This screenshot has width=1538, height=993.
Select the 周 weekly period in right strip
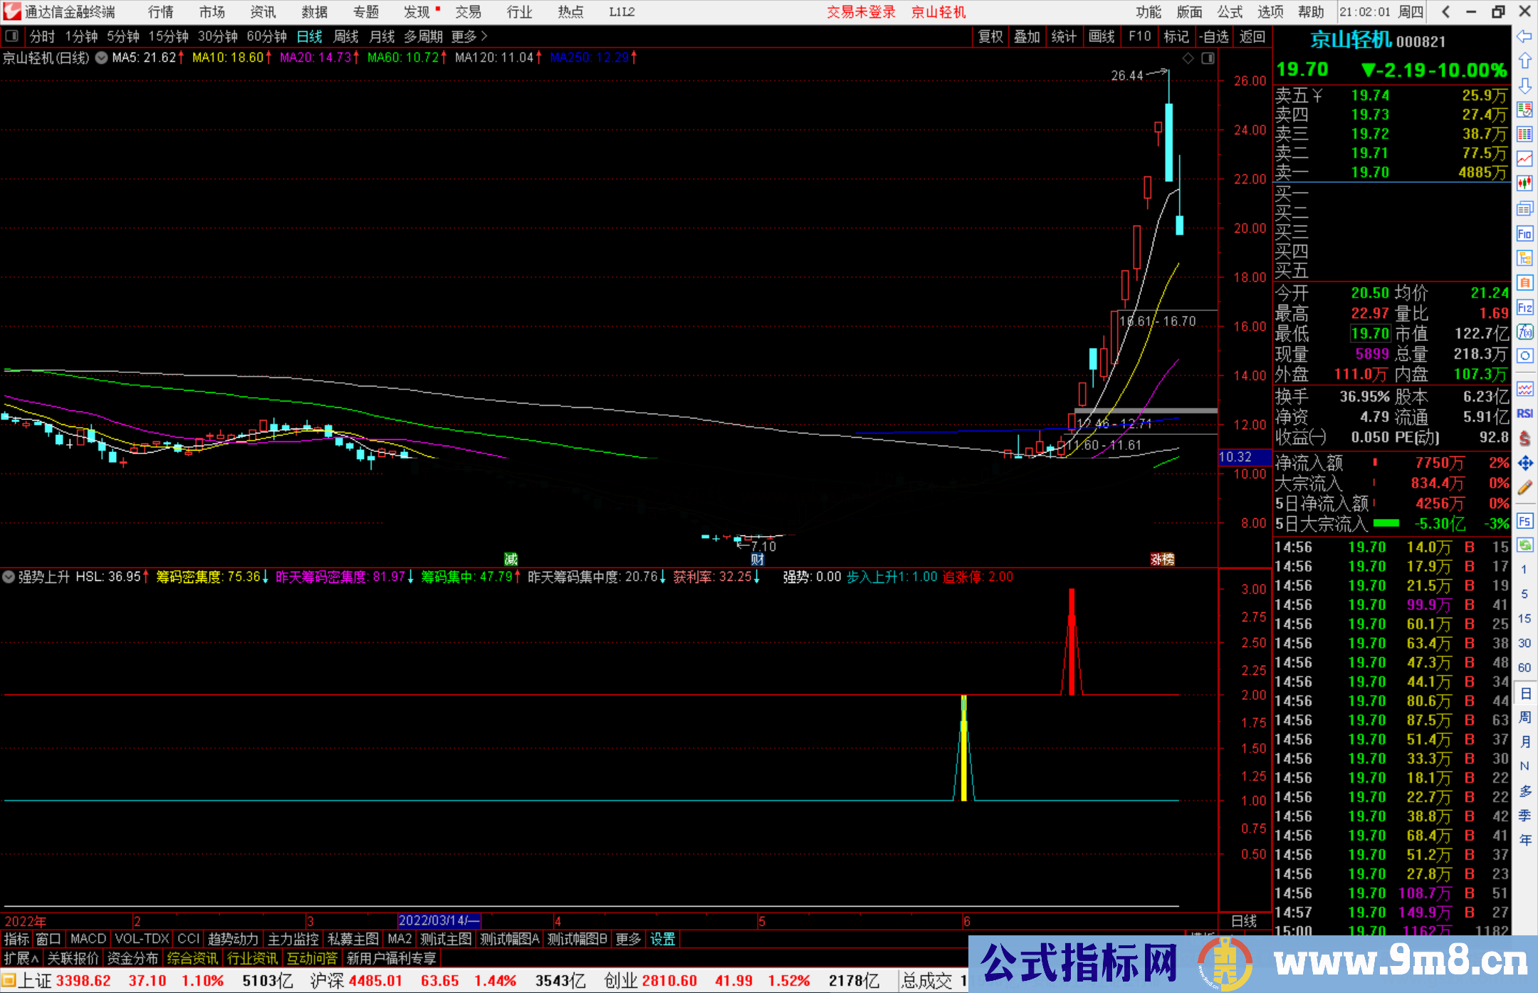point(1524,717)
